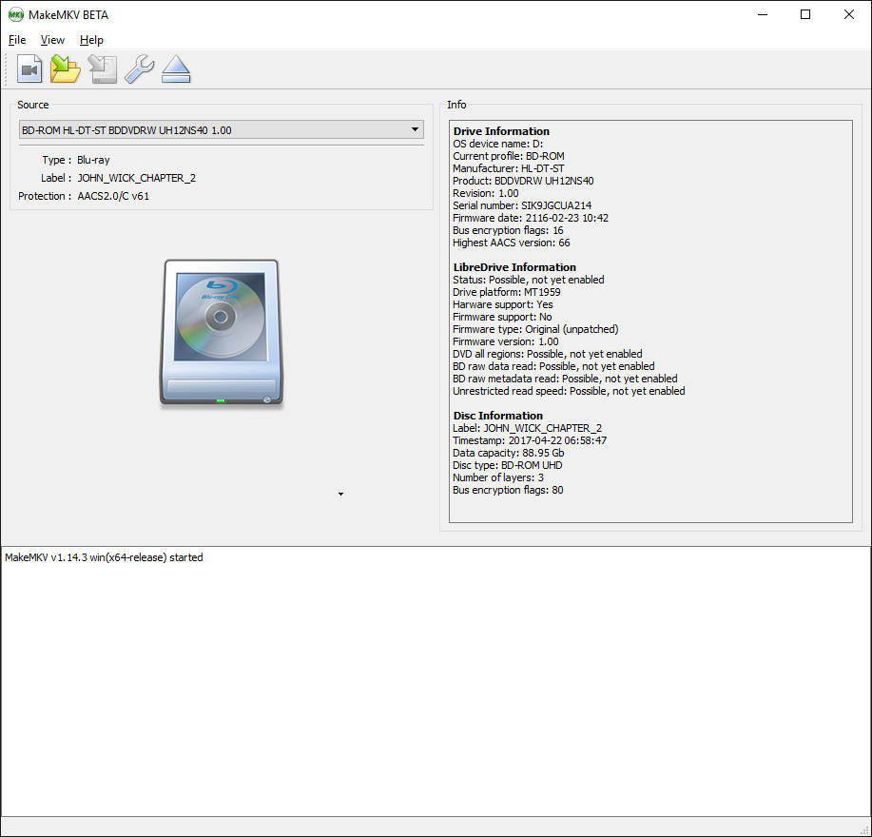Click the large Blu-ray drive image
The height and width of the screenshot is (837, 872).
222,333
